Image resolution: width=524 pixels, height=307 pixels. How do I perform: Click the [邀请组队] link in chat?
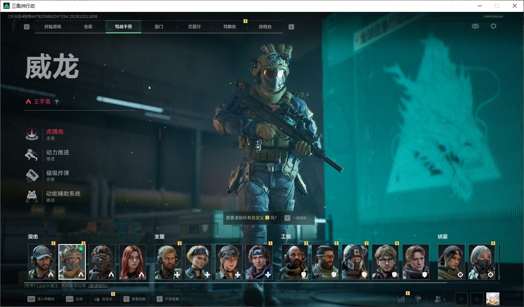point(98,286)
